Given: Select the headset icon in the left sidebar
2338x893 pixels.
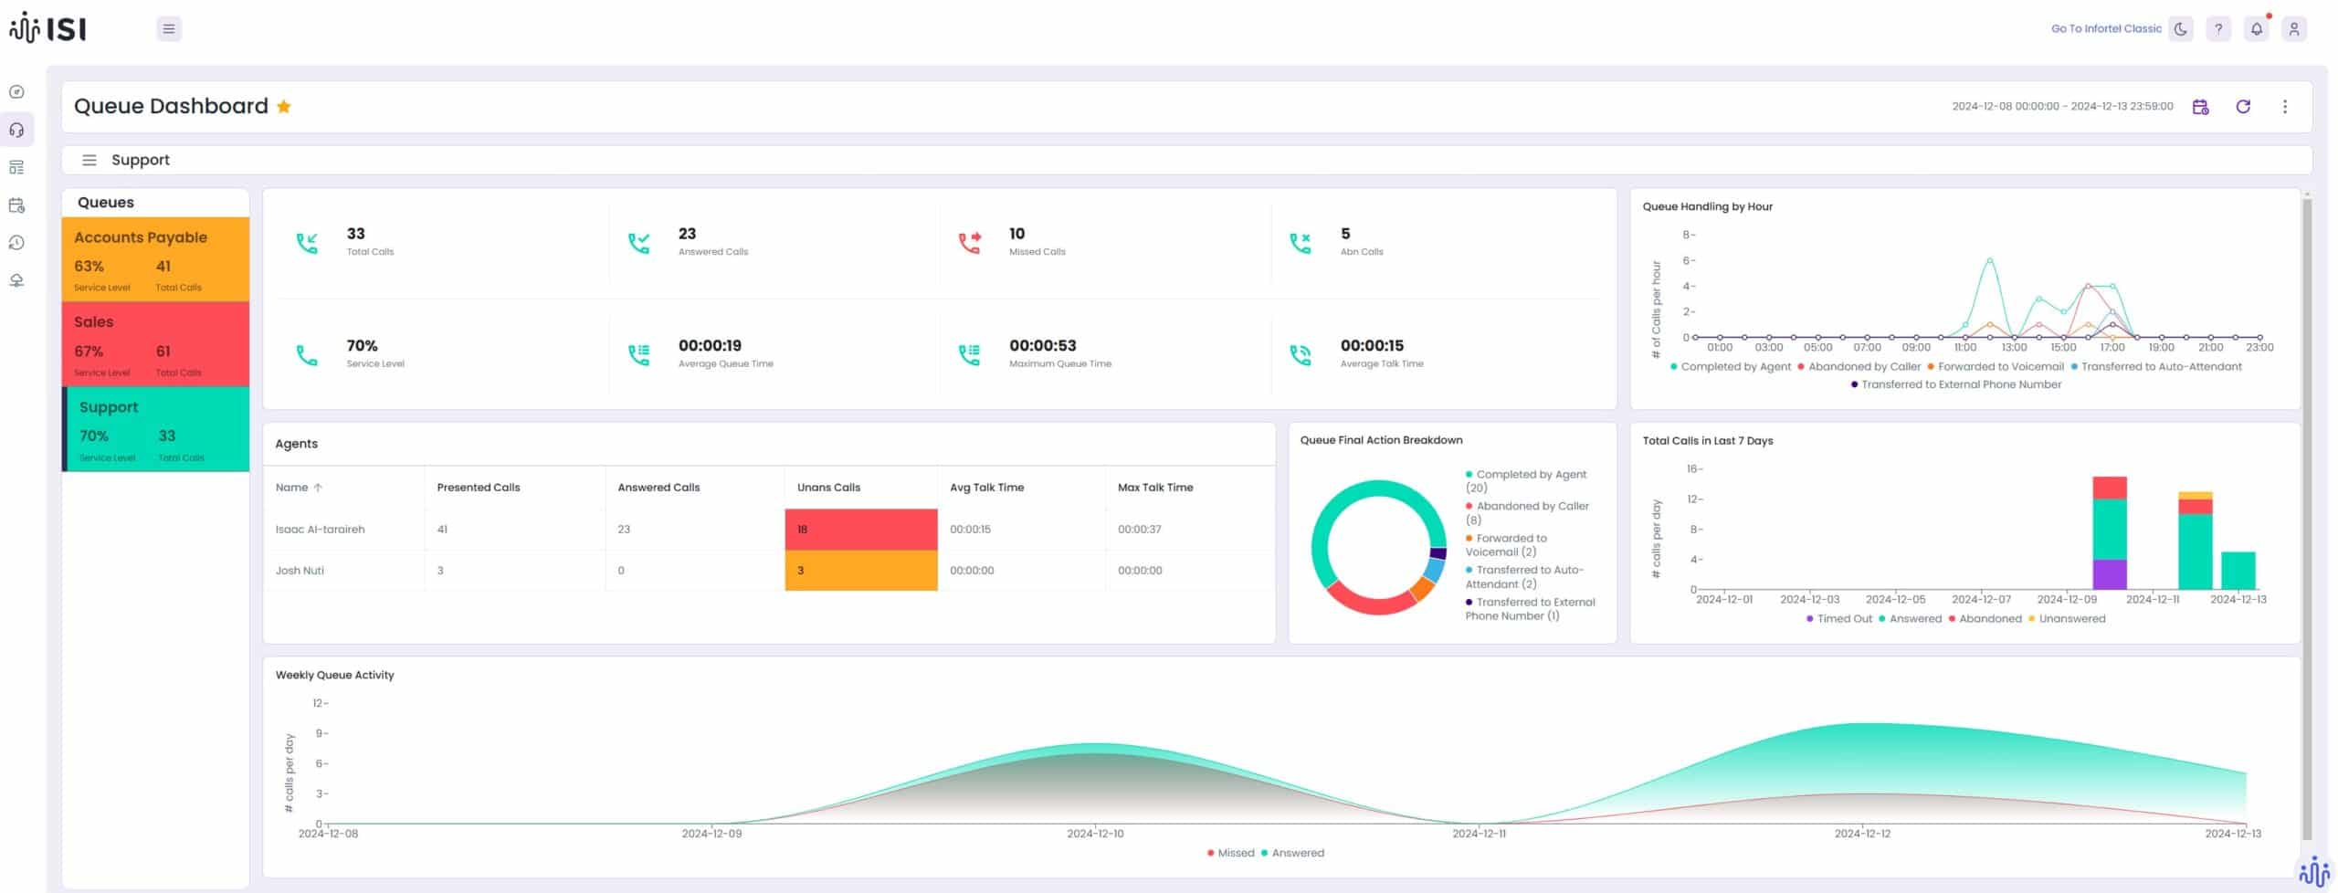Looking at the screenshot, I should point(16,131).
